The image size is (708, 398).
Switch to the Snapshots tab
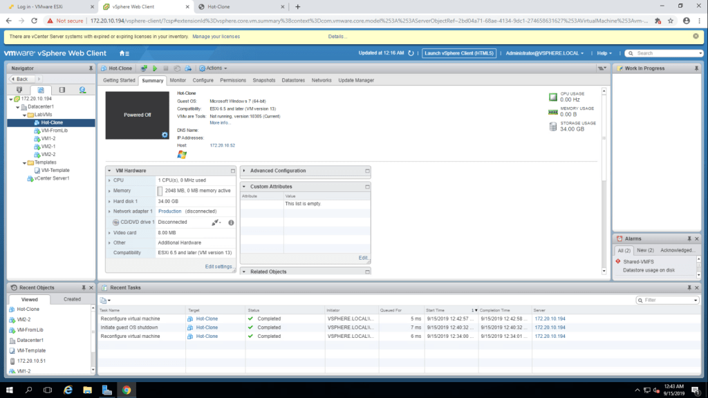(x=263, y=80)
